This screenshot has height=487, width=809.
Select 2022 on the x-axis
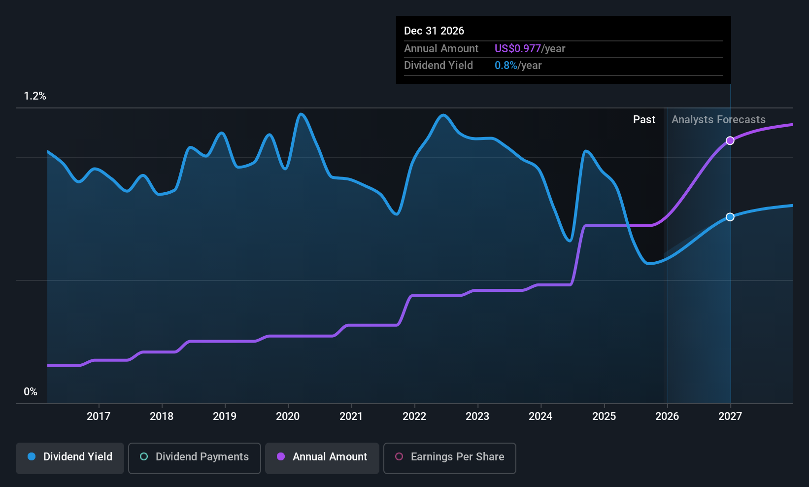coord(414,417)
